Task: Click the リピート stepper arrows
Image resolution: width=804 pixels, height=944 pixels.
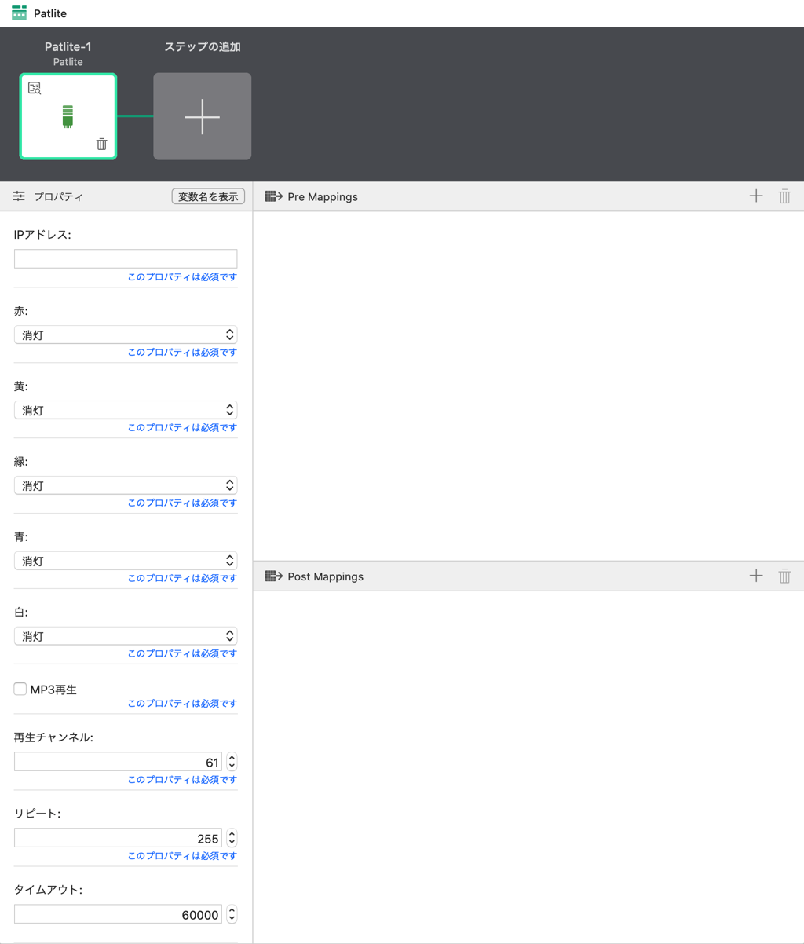Action: click(232, 838)
